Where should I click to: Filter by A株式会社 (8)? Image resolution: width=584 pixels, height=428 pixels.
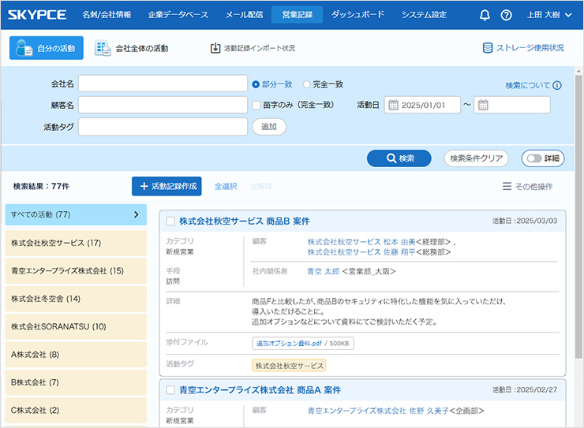click(x=76, y=355)
